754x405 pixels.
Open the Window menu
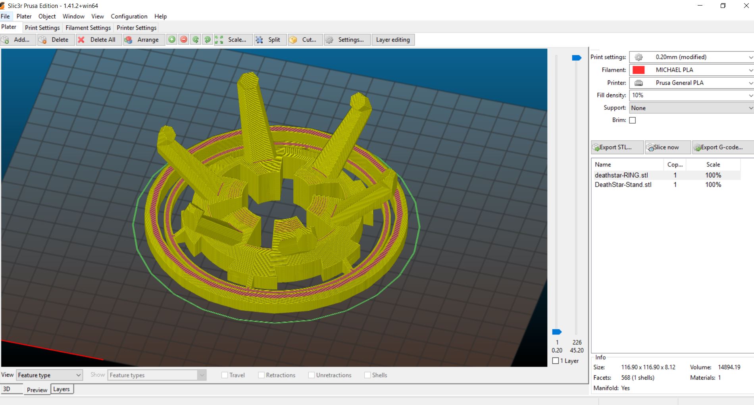click(x=73, y=16)
